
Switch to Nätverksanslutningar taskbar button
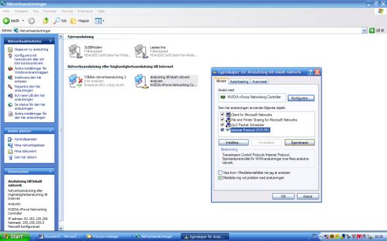click(x=156, y=236)
